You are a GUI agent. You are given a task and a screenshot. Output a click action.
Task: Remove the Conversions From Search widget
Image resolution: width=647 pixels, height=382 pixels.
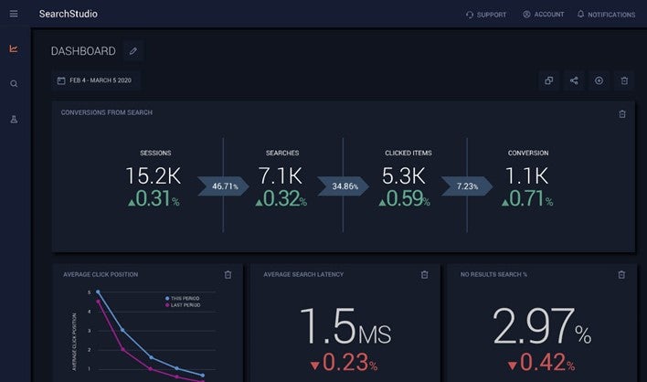coord(622,113)
